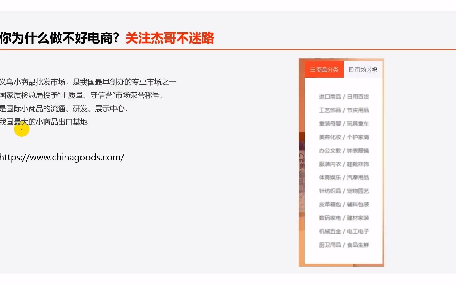
Task: Click the line 是国际小商品的流通、研发、展示中心
Action: click(64, 109)
